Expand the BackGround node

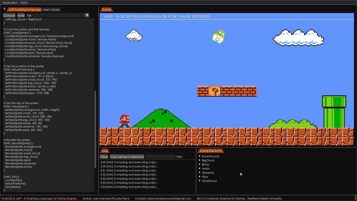coord(200,156)
